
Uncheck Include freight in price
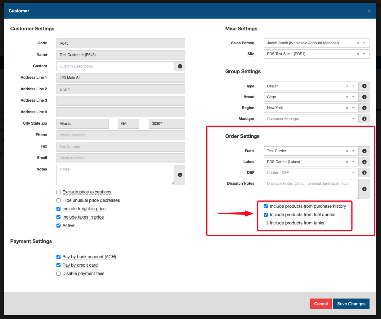click(58, 209)
